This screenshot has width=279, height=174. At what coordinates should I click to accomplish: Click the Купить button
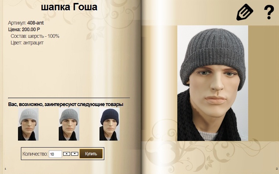pos(91,154)
